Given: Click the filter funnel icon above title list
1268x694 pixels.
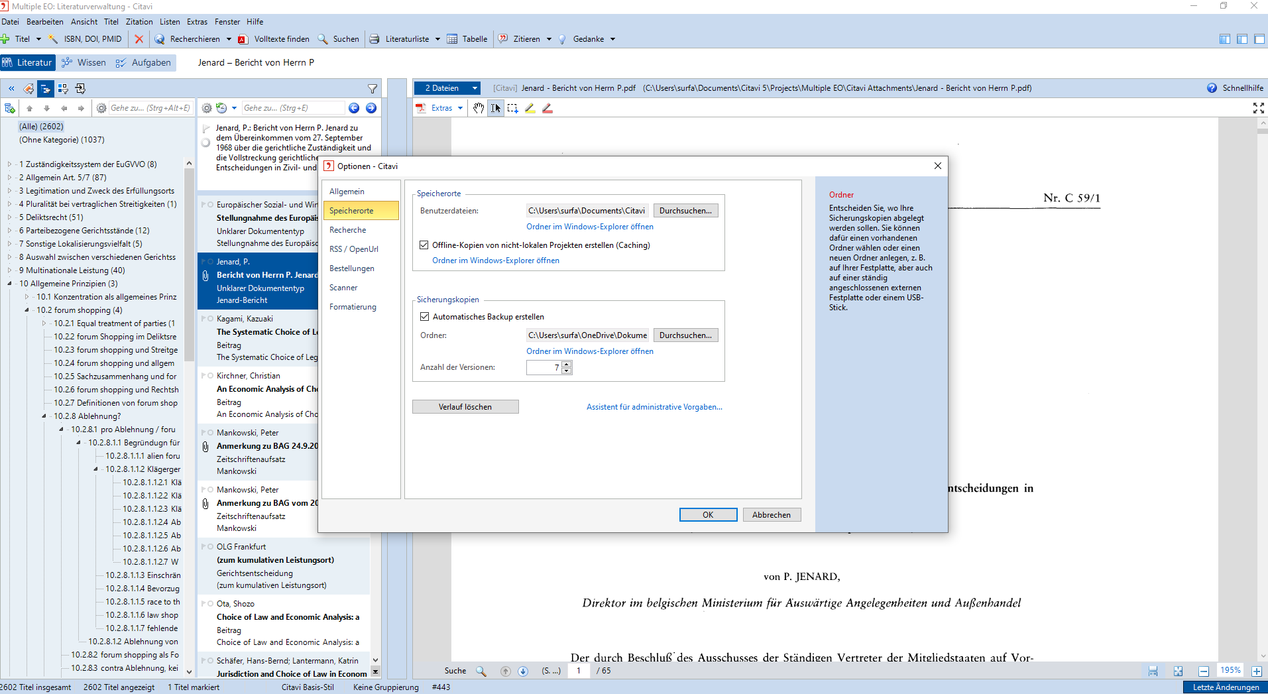Looking at the screenshot, I should click(x=373, y=89).
